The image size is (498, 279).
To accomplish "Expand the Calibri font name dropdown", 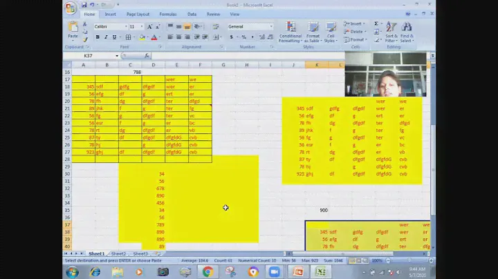I will click(x=126, y=27).
